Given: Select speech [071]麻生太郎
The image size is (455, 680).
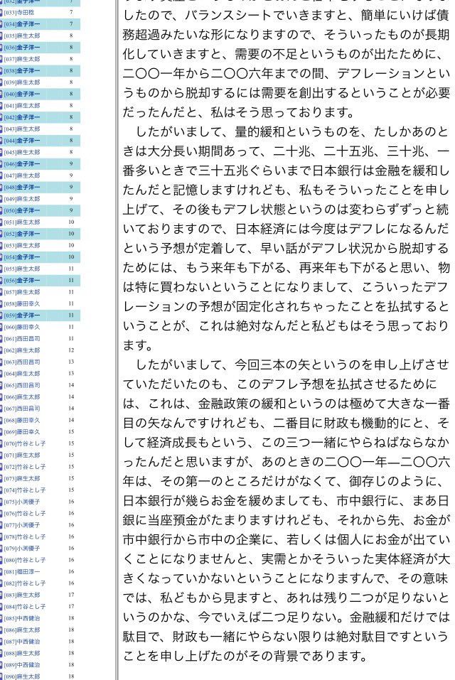Looking at the screenshot, I should pos(22,455).
